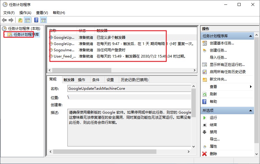Viewport: 260px width, 164px height.
Task: Click the Up one level folder icon
Action: click(20, 20)
